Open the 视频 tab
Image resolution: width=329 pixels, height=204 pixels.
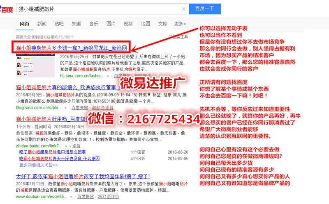click(128, 24)
